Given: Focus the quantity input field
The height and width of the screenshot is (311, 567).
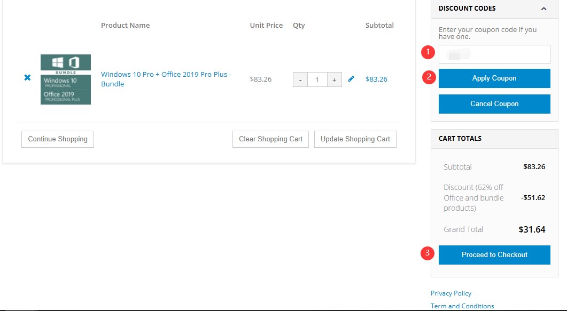Looking at the screenshot, I should [317, 79].
